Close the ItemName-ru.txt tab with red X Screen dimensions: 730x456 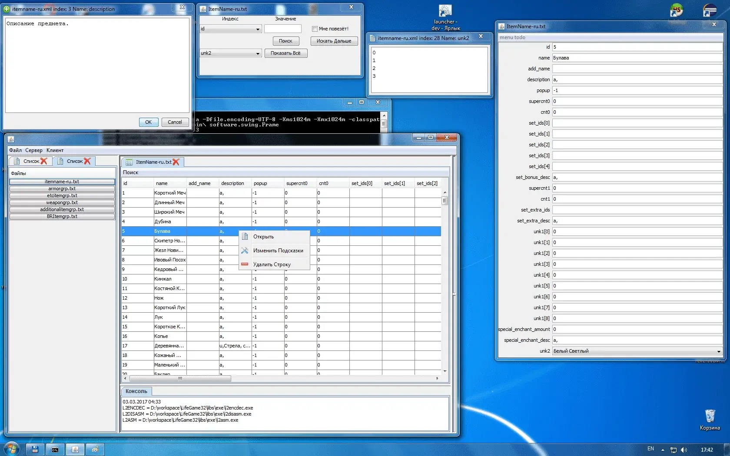(x=176, y=162)
